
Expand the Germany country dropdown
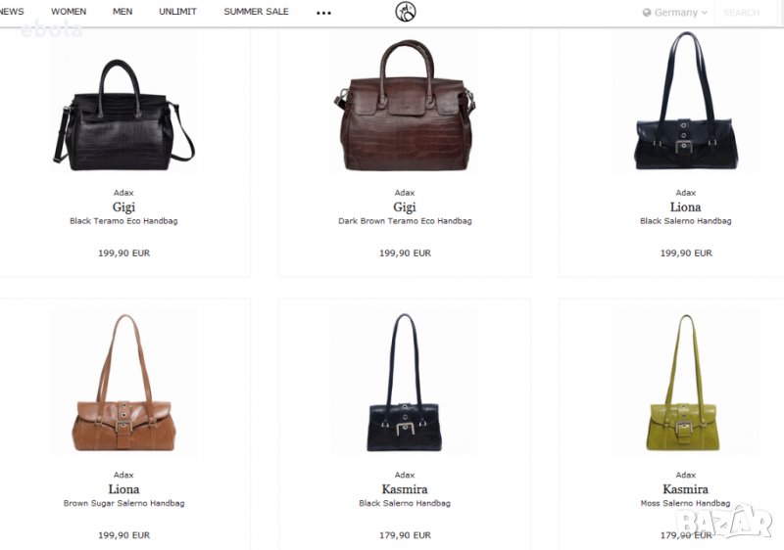pyautogui.click(x=675, y=13)
